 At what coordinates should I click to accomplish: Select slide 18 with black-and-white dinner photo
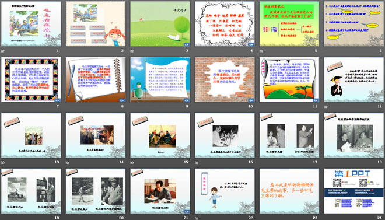click(x=354, y=135)
